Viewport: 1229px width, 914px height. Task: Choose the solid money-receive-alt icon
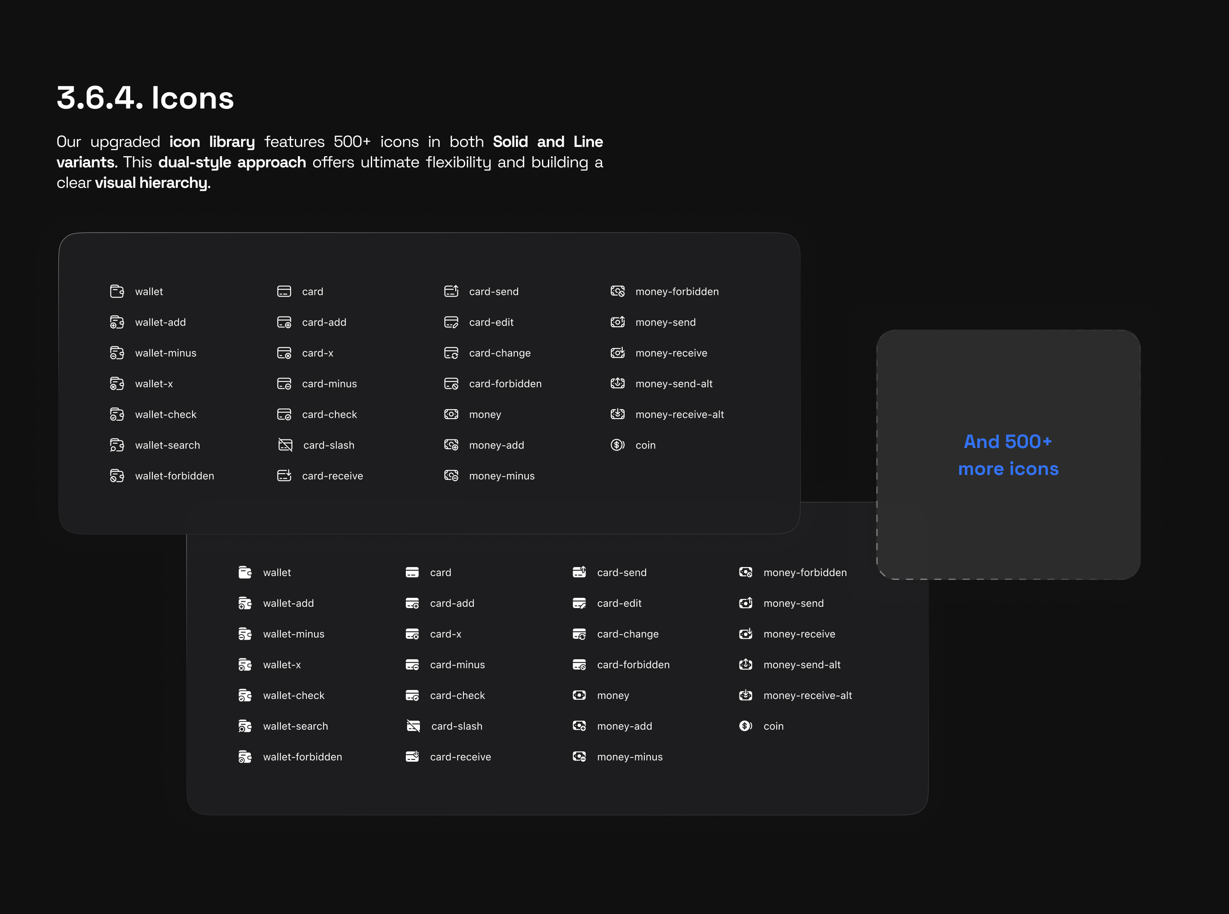coord(746,695)
